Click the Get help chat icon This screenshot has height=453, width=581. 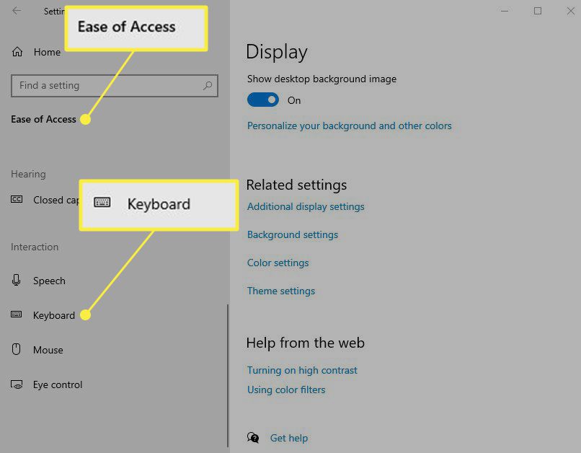click(x=253, y=438)
